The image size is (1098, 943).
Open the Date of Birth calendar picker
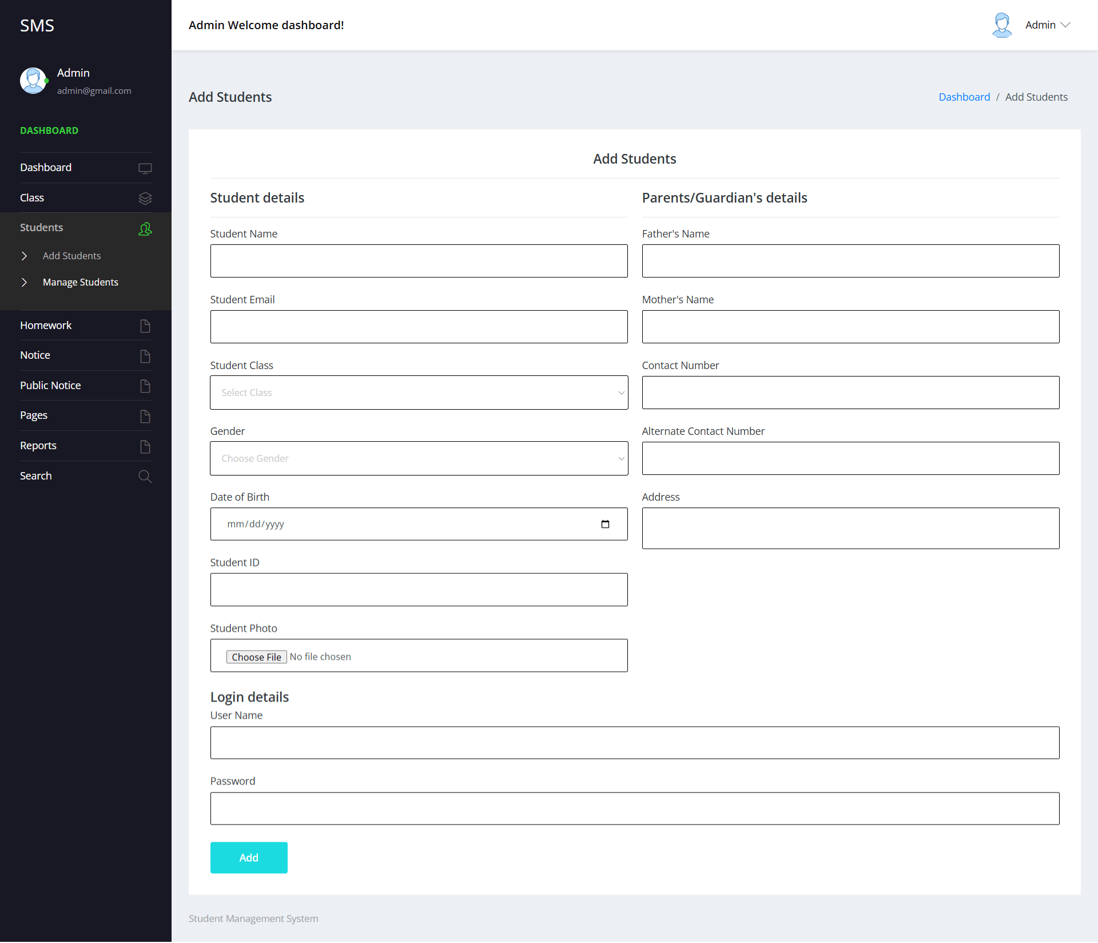coord(605,524)
